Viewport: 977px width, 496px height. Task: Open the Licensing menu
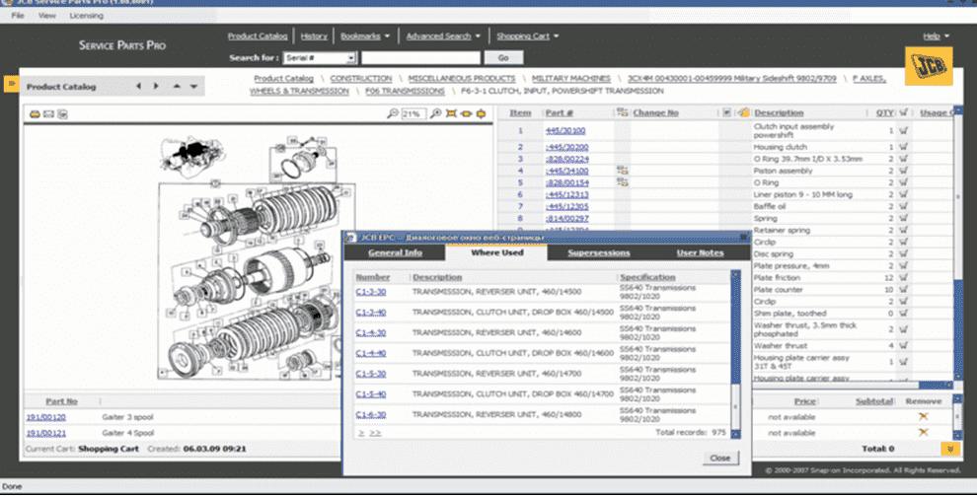tap(86, 16)
